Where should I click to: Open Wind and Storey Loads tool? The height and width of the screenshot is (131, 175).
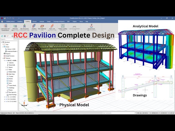15,27
